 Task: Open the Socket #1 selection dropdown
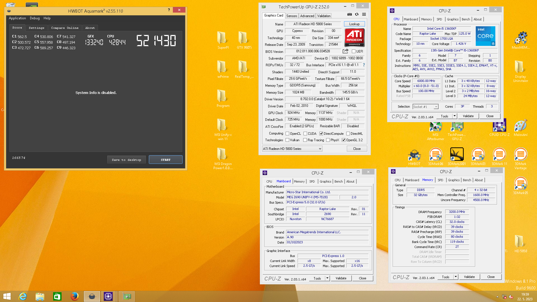pos(425,107)
